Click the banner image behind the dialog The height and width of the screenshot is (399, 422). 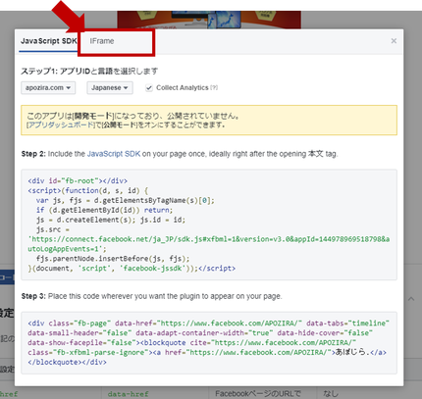coord(209,20)
